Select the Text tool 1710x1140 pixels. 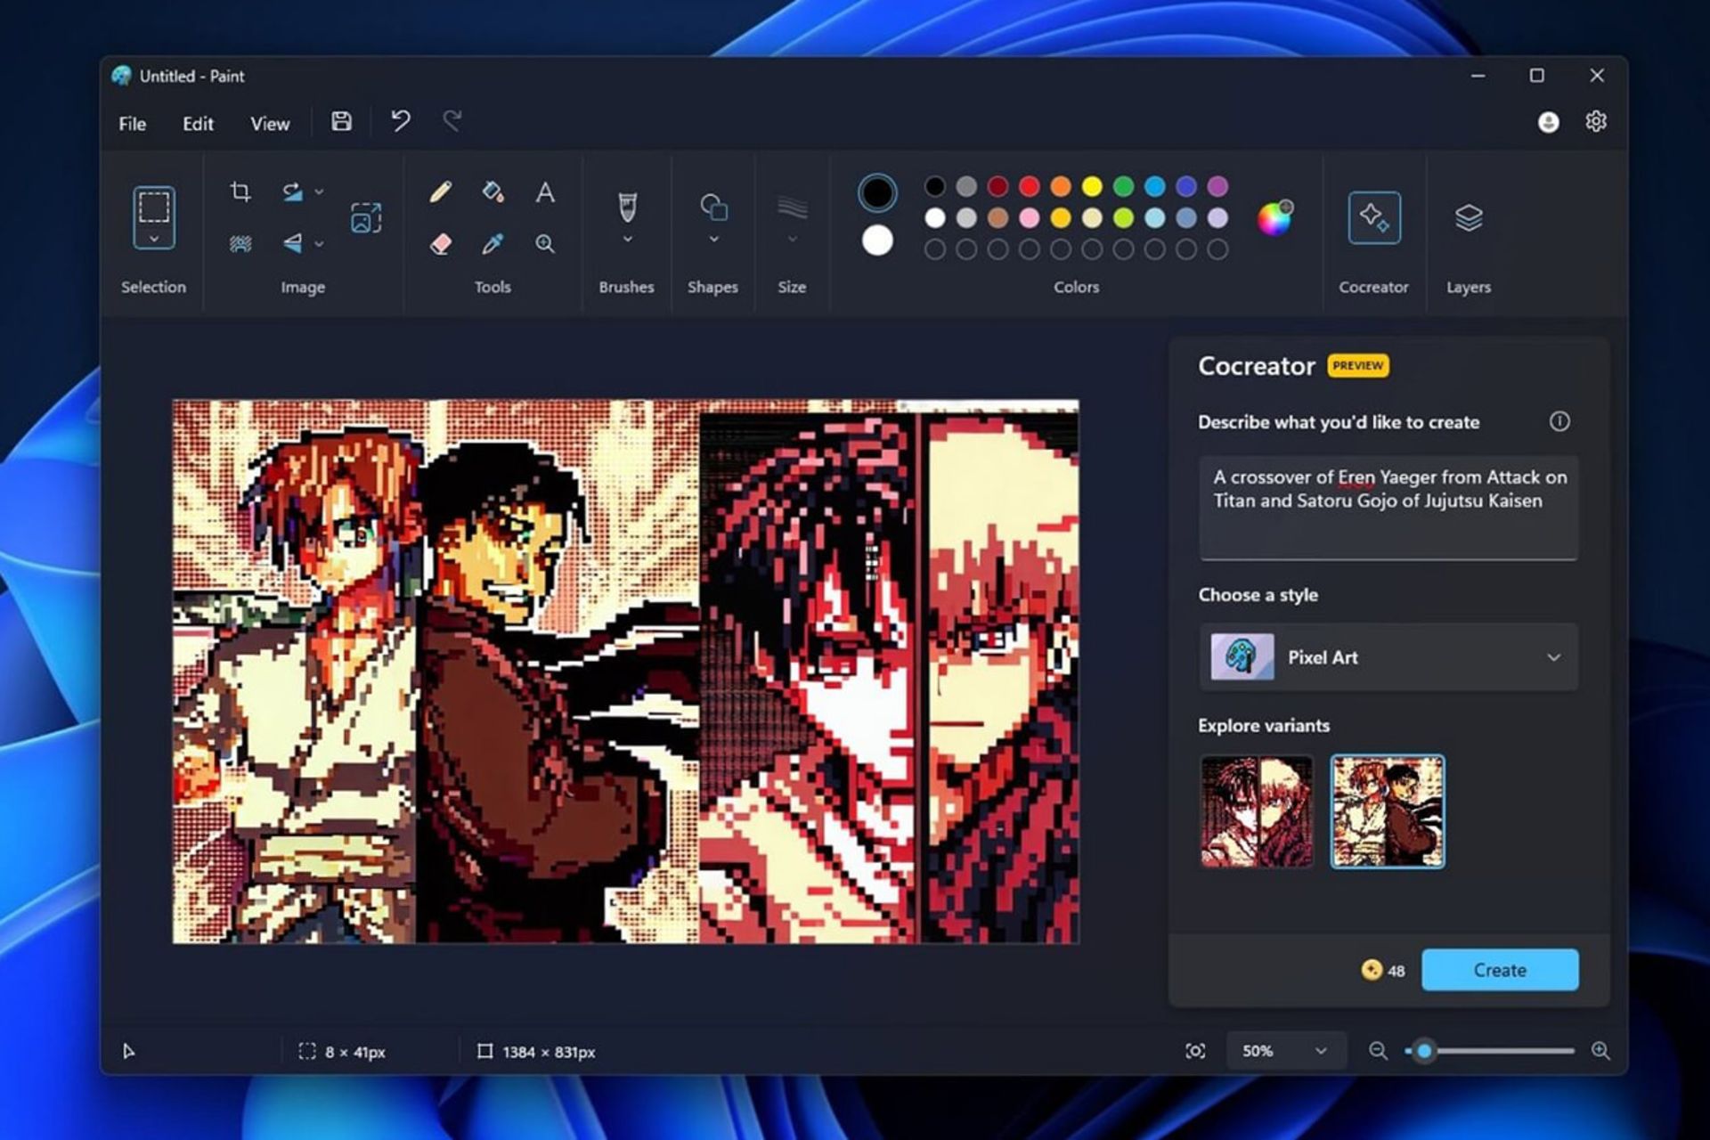pos(545,192)
